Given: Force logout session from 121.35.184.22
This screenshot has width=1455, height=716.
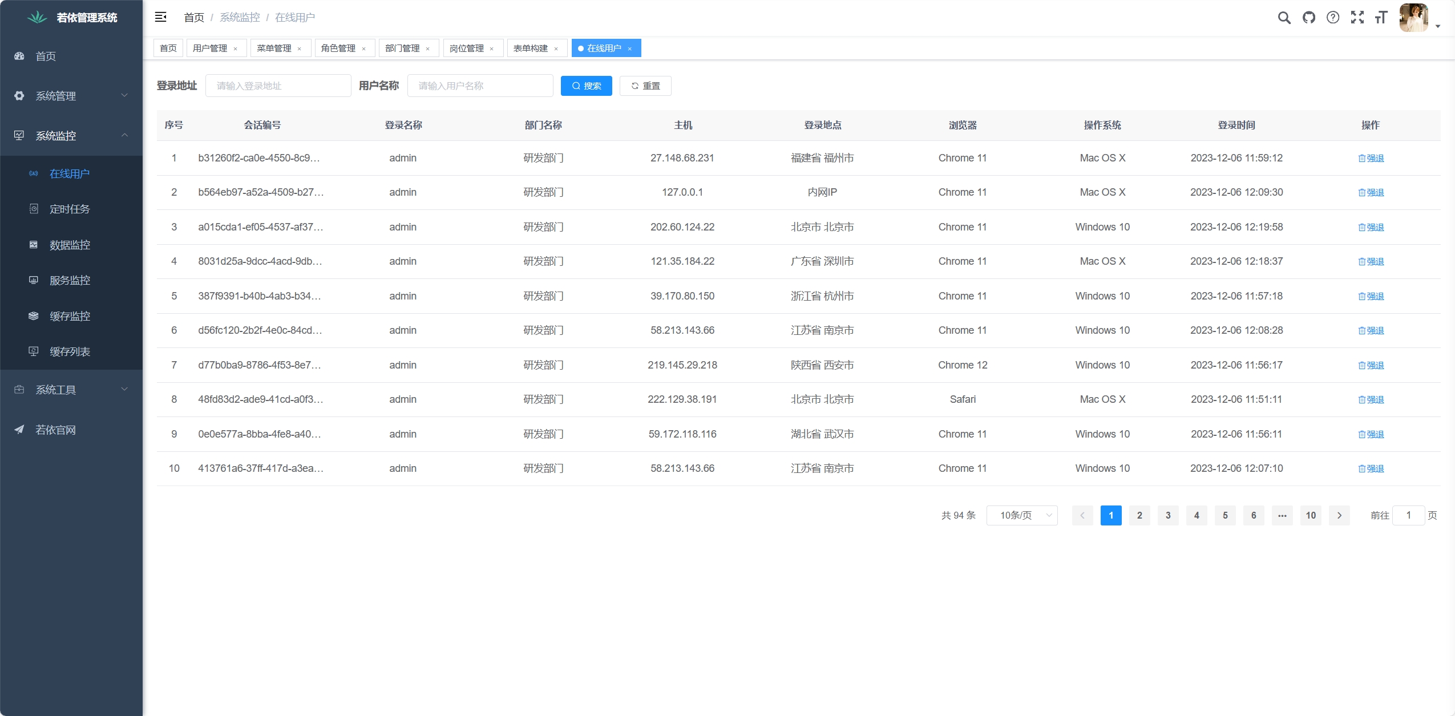Looking at the screenshot, I should 1371,261.
